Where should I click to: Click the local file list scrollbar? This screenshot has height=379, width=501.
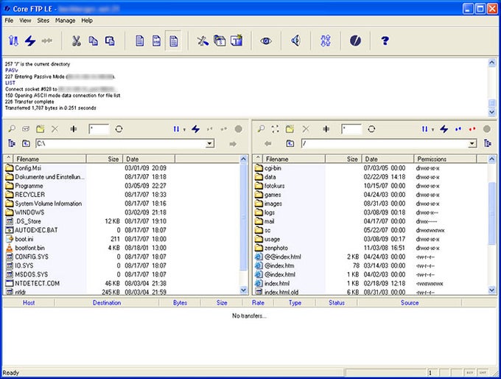point(243,218)
